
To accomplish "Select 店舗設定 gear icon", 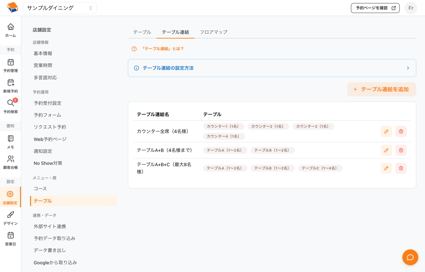I will [10, 194].
